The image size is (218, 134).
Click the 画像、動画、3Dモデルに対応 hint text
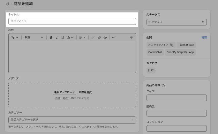click(72, 98)
